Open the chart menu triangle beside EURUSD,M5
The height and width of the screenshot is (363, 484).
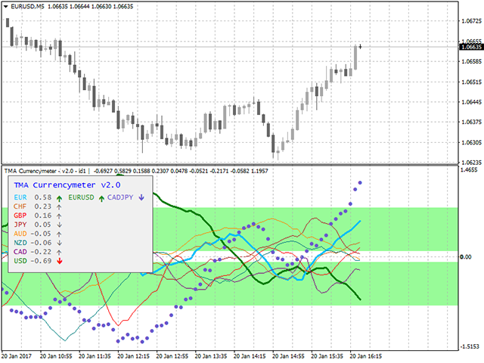[5, 7]
